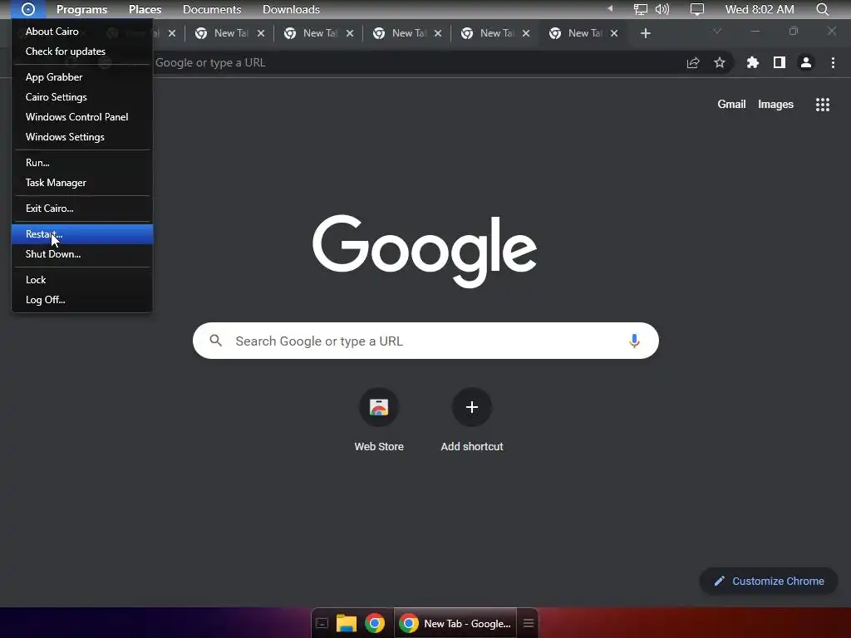The width and height of the screenshot is (851, 638).
Task: Open a new Chrome tab with plus
Action: 645,33
